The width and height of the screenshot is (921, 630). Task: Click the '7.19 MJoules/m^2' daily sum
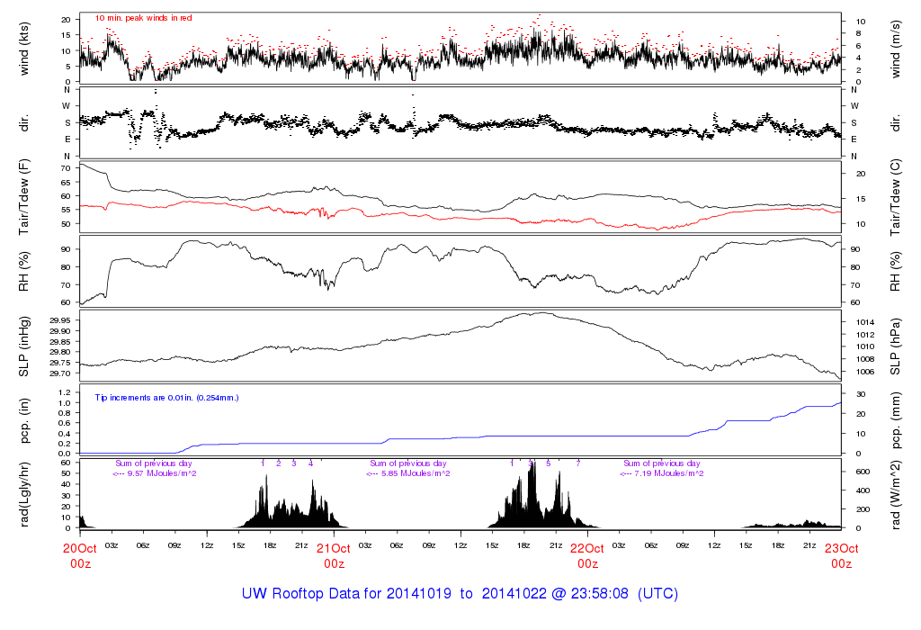(x=669, y=473)
